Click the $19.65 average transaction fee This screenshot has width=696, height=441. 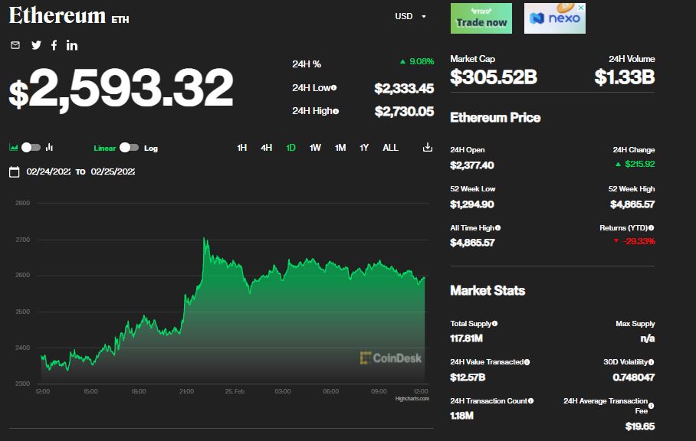[x=640, y=426]
